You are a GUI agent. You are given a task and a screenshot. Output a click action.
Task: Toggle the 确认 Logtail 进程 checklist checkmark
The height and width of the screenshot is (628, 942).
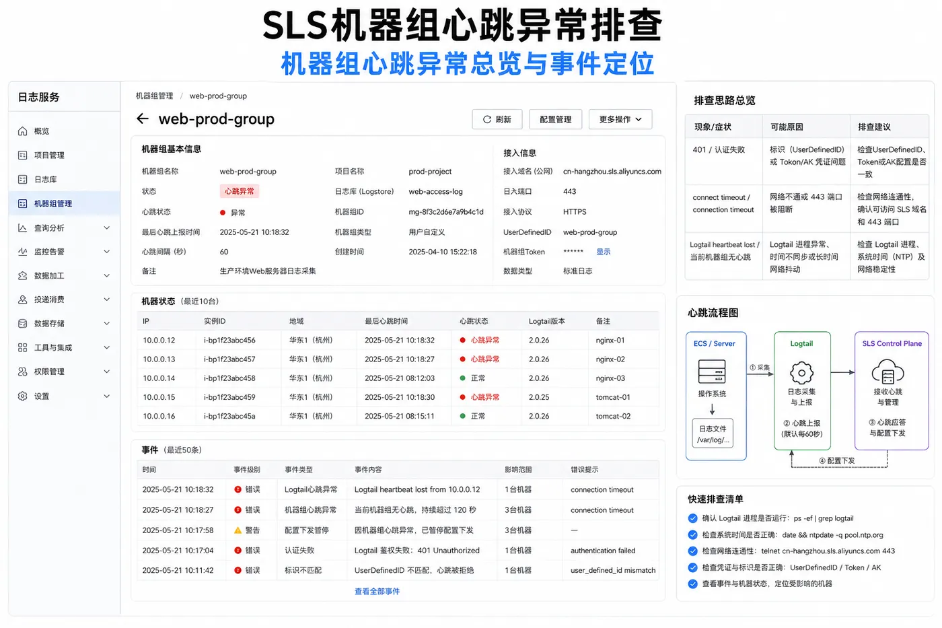tap(692, 518)
